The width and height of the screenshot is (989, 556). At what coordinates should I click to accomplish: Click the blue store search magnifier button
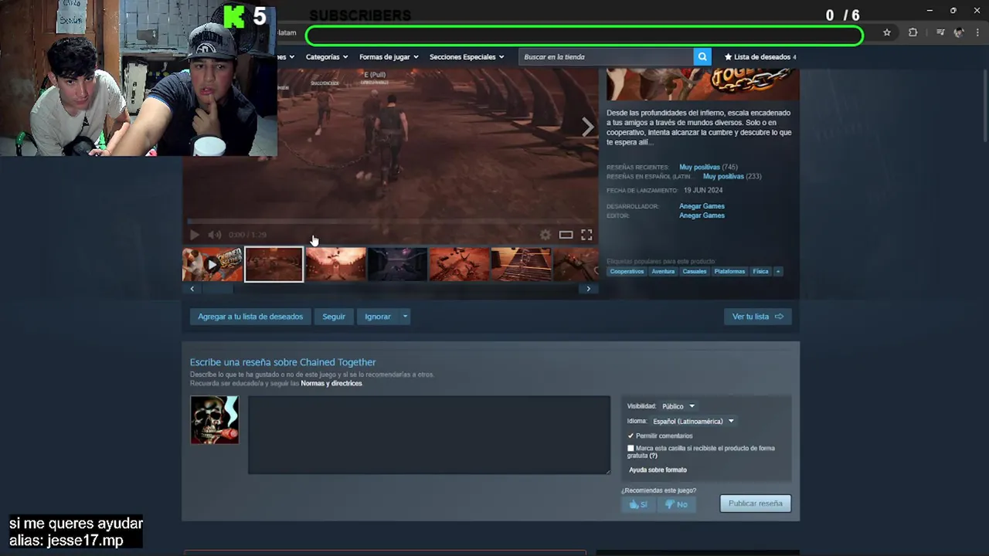coord(702,56)
